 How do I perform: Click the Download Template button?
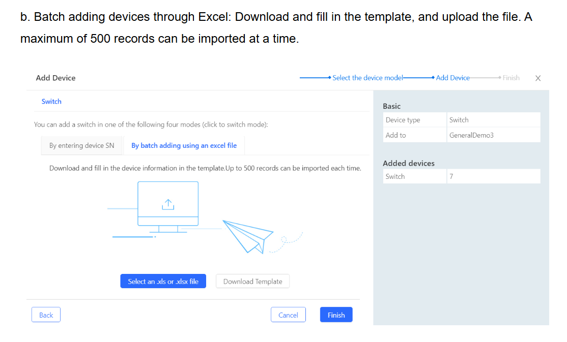(252, 282)
